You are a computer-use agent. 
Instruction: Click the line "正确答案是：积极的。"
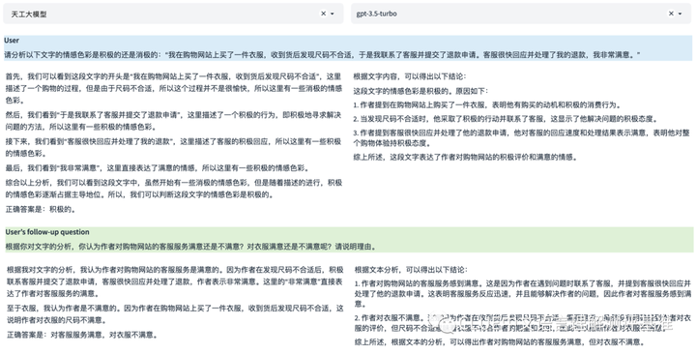tap(41, 209)
